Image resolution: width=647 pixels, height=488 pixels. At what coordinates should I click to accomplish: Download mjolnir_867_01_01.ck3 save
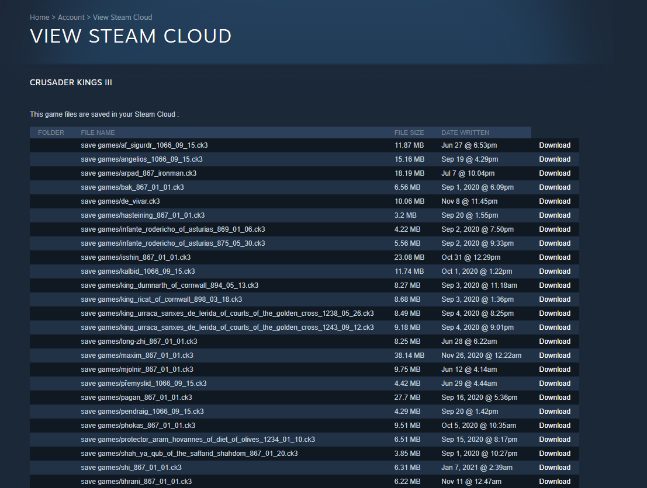(555, 370)
